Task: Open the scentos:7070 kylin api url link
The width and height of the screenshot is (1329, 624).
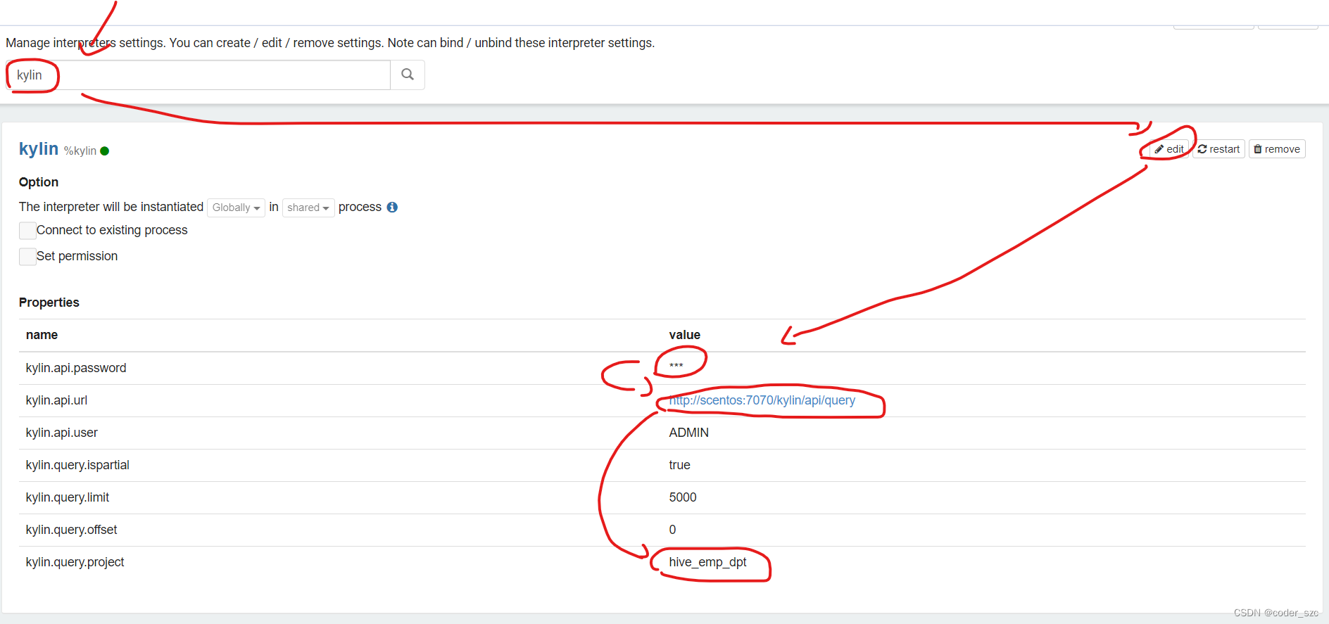Action: pos(762,400)
